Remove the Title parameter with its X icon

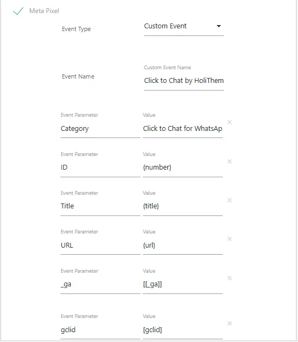coord(229,200)
